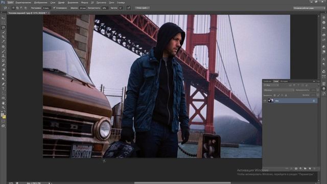Image resolution: width=327 pixels, height=184 pixels.
Task: Click the Contrast percentage field
Action: 105,8
